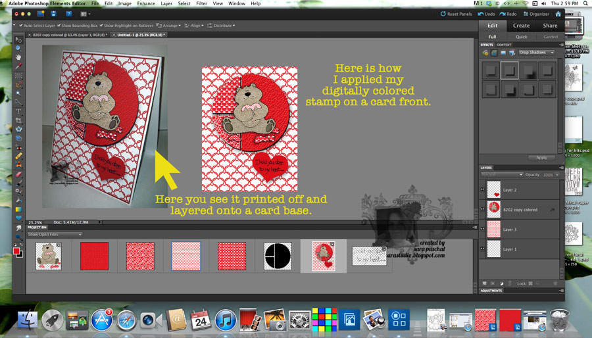Image resolution: width=592 pixels, height=338 pixels.
Task: Select the Magnetic Lasso tool
Action: [x=18, y=85]
